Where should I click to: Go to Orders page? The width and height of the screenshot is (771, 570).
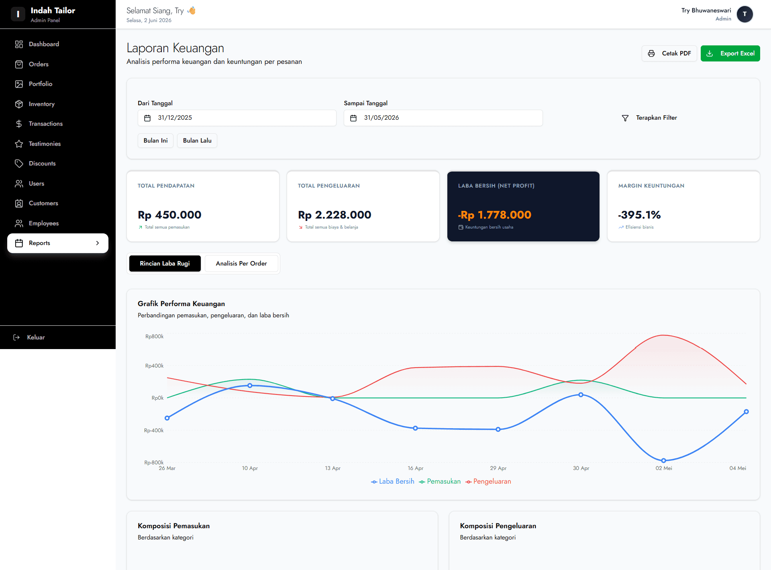click(x=58, y=64)
